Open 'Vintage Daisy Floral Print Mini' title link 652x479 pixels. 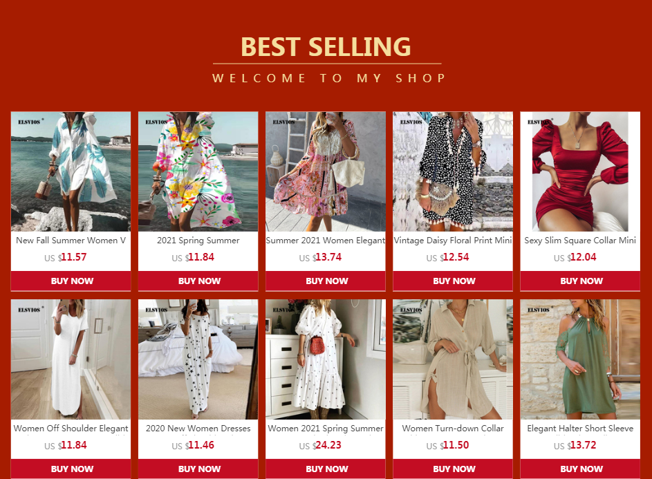[x=453, y=241]
